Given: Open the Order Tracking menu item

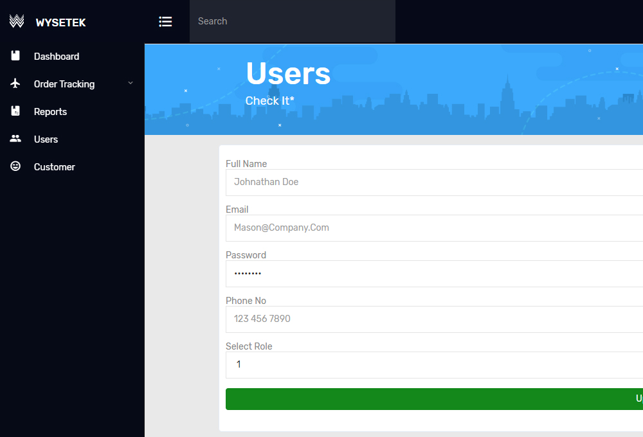Looking at the screenshot, I should [64, 84].
